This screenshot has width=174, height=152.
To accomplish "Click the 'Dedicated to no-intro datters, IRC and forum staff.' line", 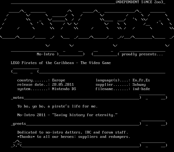I will pyautogui.click(x=73, y=132).
